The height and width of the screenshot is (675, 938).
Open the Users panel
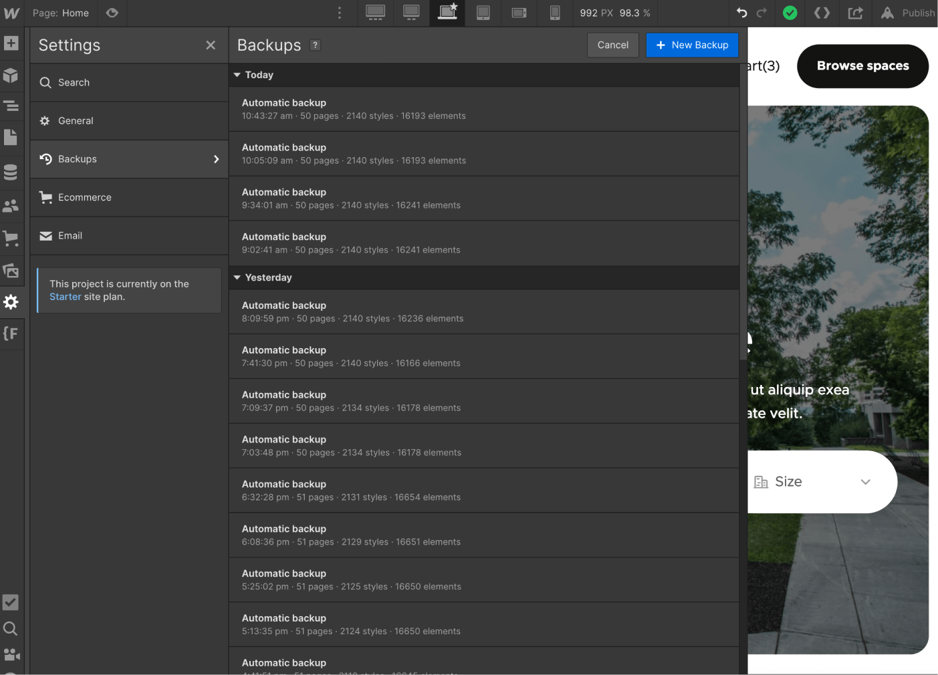pyautogui.click(x=11, y=206)
